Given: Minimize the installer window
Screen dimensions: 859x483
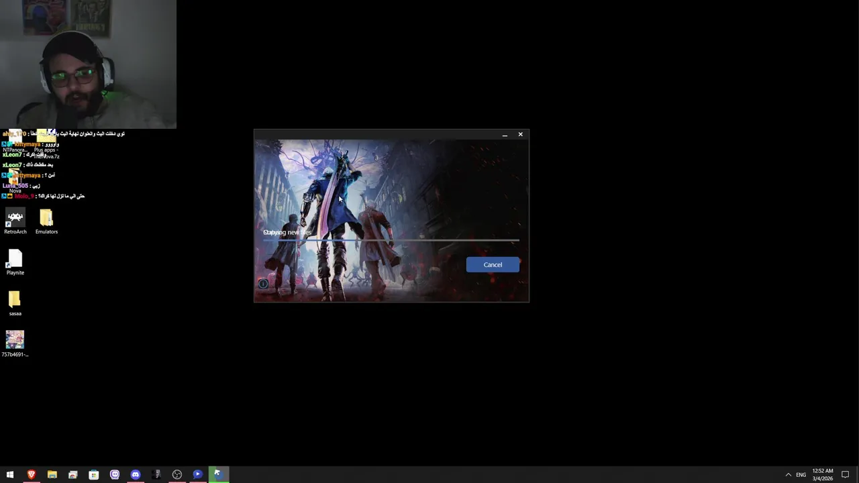Looking at the screenshot, I should pyautogui.click(x=505, y=135).
